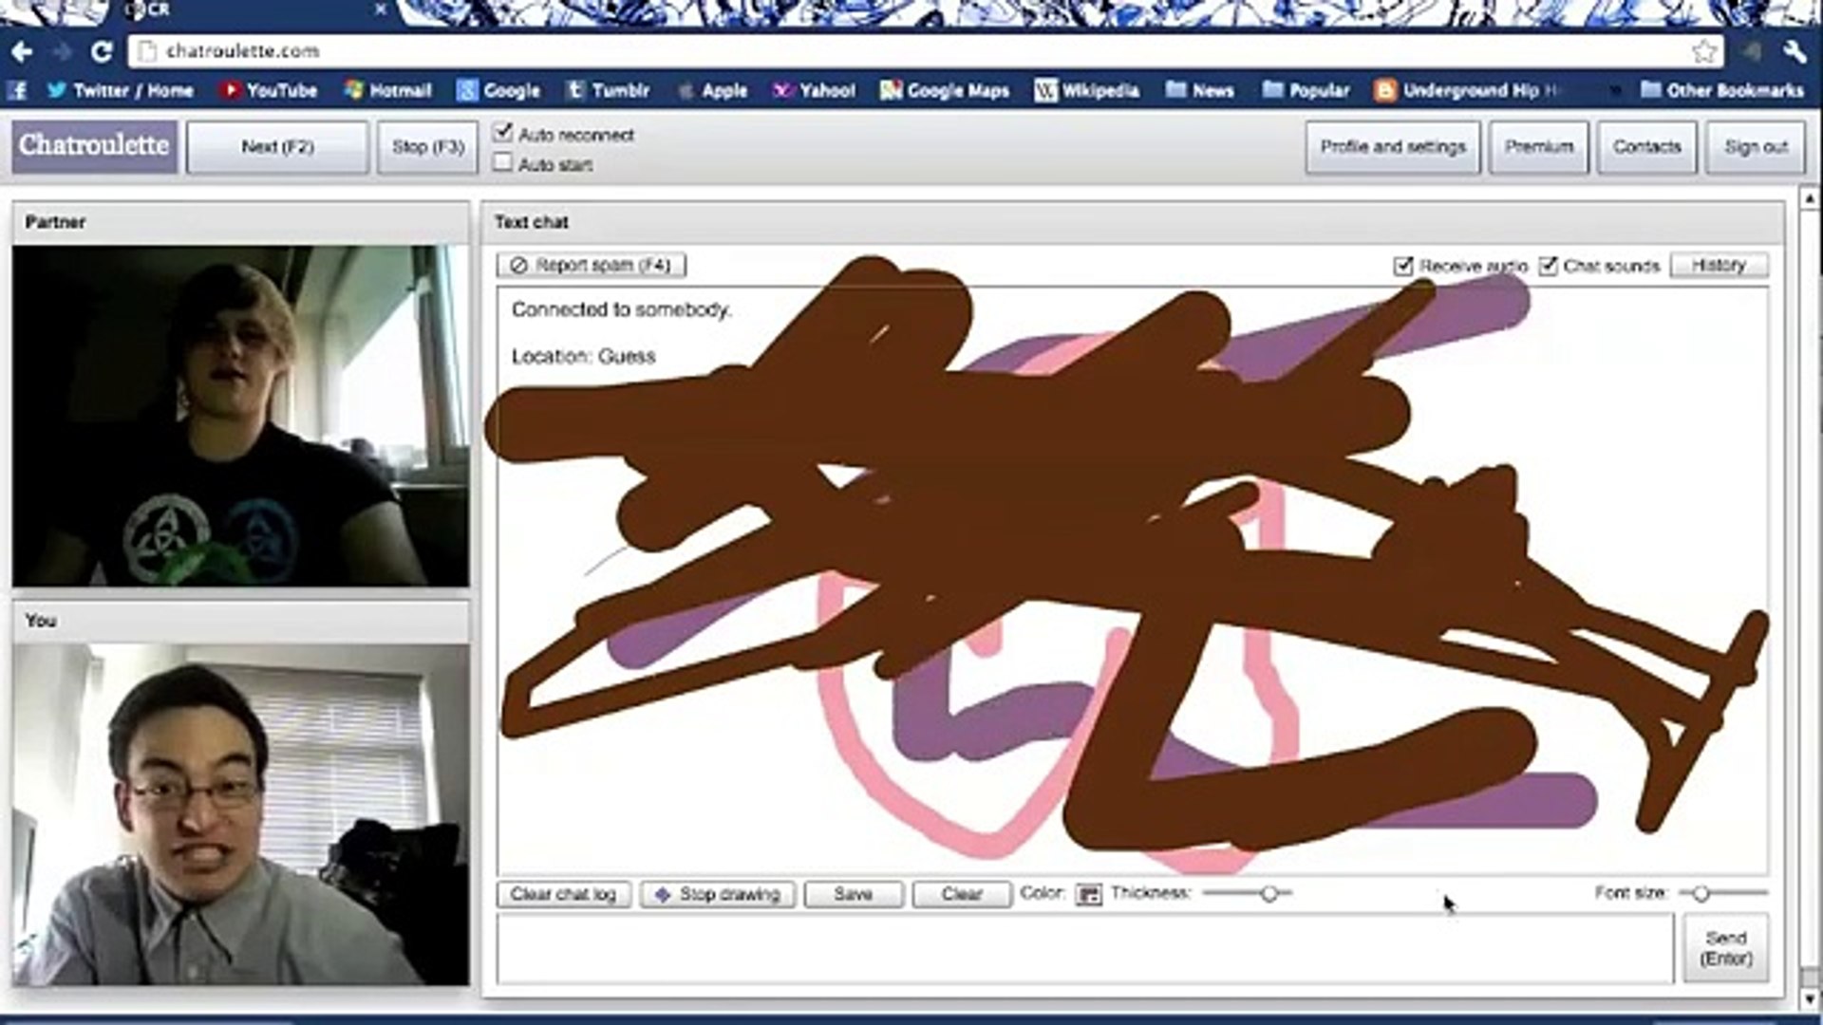Click the Stop (F3) button
1823x1025 pixels.
point(427,147)
